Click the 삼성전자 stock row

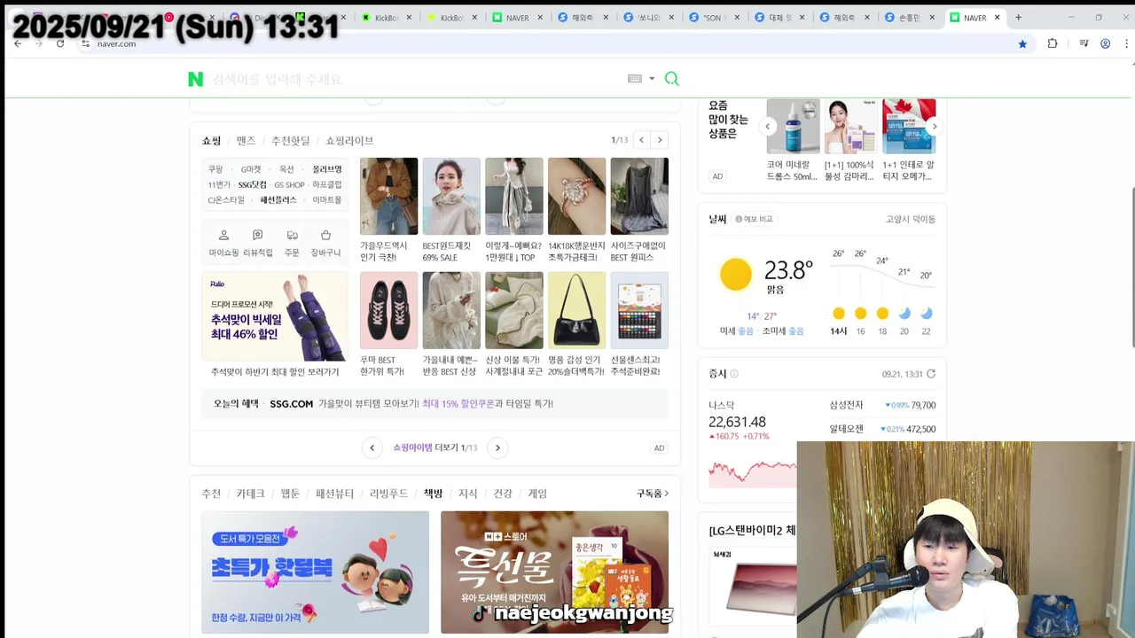click(882, 405)
